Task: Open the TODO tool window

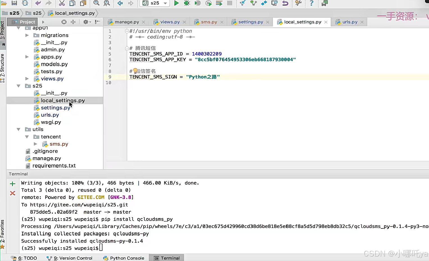Action: 24,258
